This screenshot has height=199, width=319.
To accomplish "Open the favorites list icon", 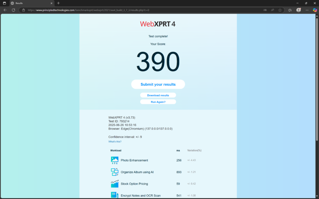I will pos(290,10).
